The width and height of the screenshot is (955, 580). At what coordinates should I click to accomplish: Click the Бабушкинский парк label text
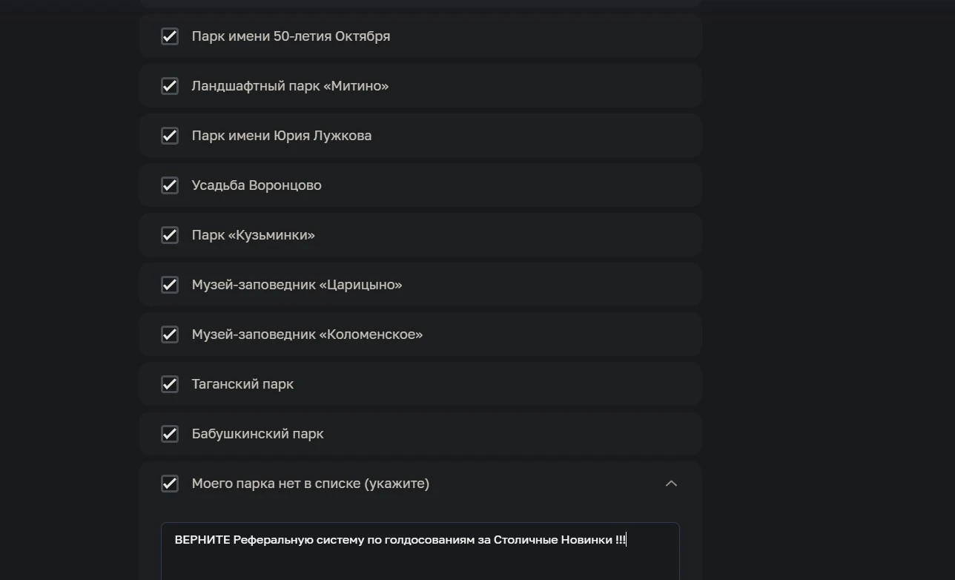tap(257, 434)
